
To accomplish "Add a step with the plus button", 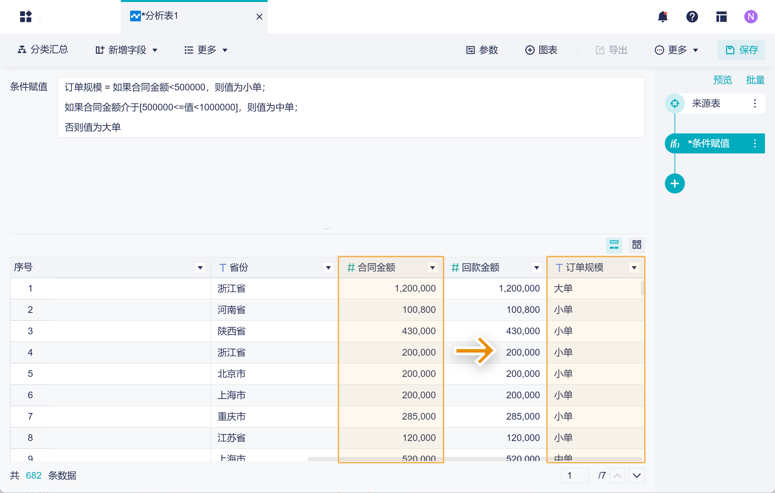I will [x=675, y=183].
